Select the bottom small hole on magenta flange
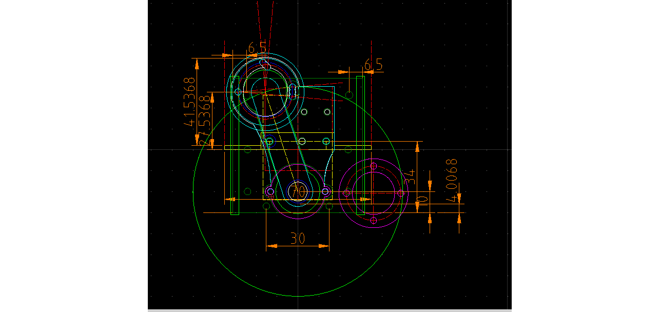Viewport: 659px width, 312px height. pyautogui.click(x=374, y=220)
